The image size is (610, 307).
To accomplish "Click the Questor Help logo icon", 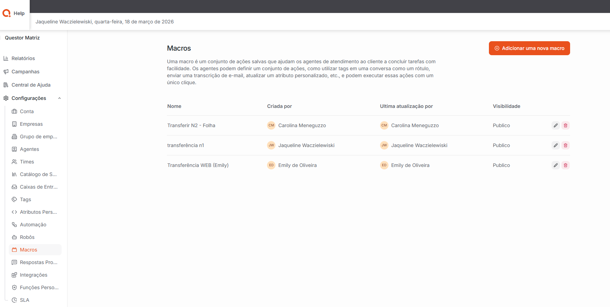I will click(x=7, y=13).
